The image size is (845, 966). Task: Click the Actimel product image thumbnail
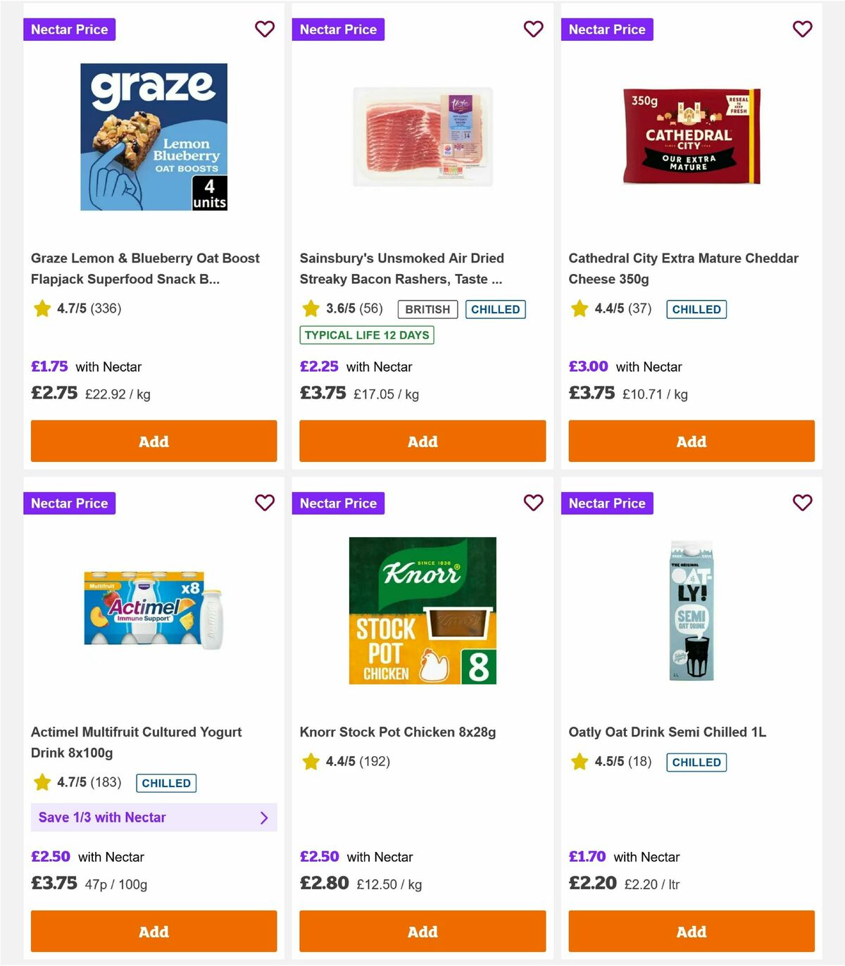pos(154,610)
